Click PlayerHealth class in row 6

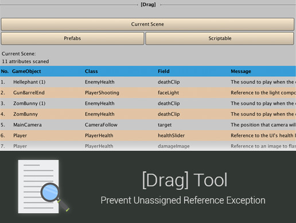click(99, 135)
